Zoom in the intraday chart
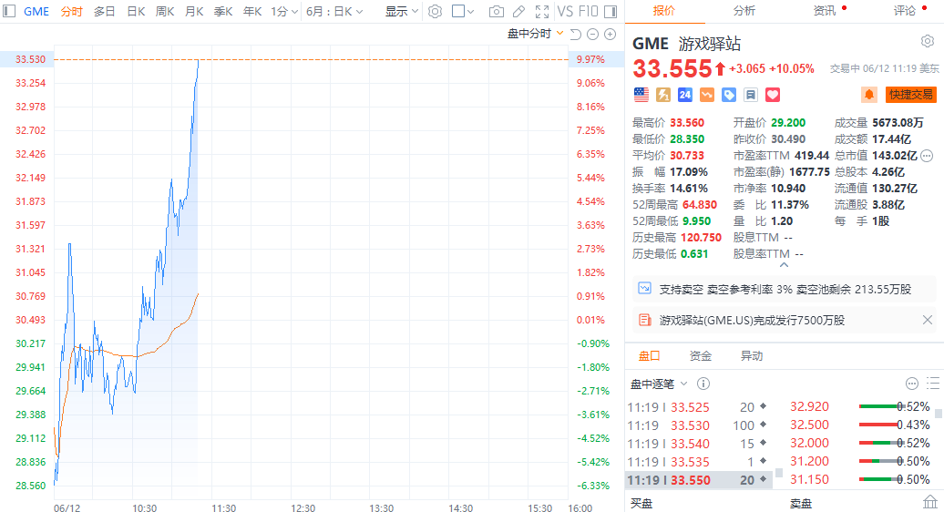The image size is (944, 512). coord(610,35)
